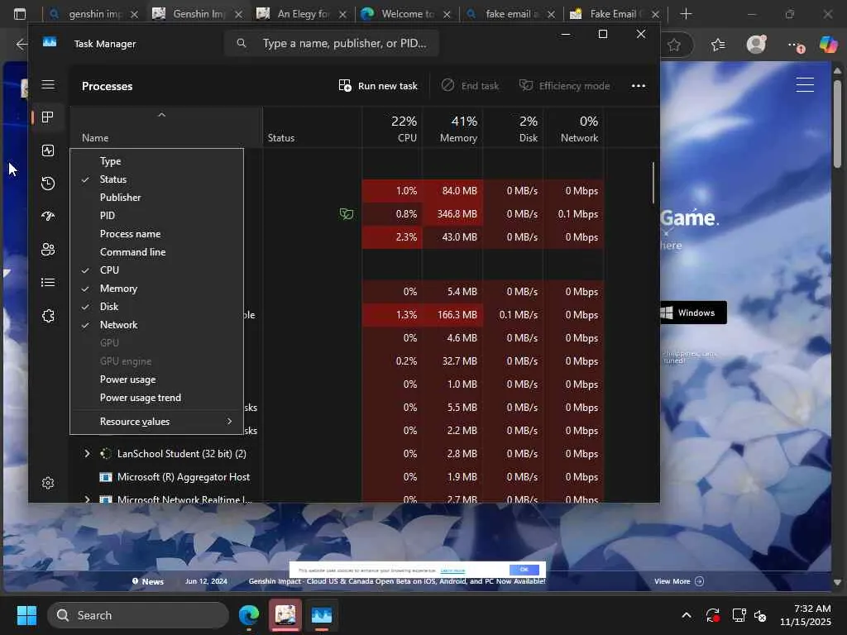This screenshot has width=847, height=635.
Task: Click the Task Manager search field
Action: tap(332, 43)
